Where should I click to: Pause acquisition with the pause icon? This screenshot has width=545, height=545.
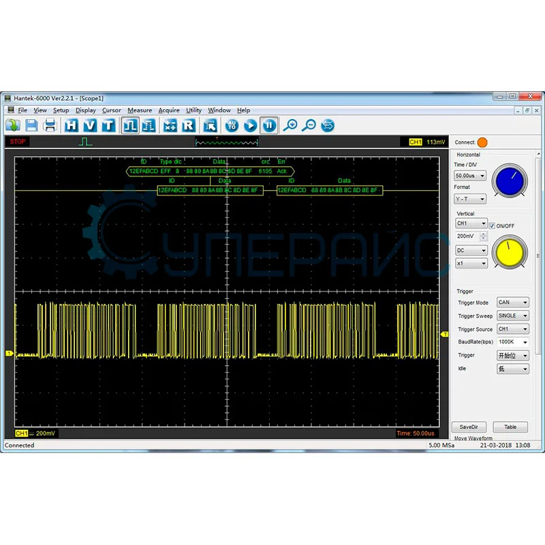[x=269, y=125]
